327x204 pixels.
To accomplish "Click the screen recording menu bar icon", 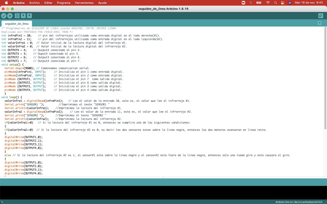I will (x=243, y=3).
